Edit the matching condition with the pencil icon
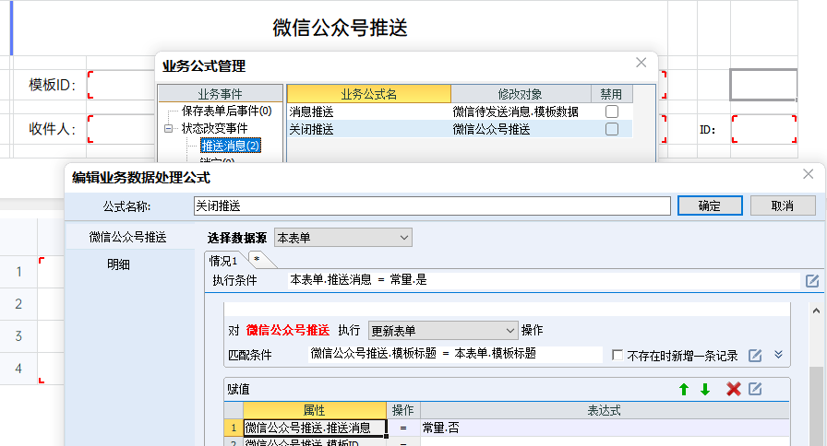Screen dimensions: 827x446 (755, 356)
